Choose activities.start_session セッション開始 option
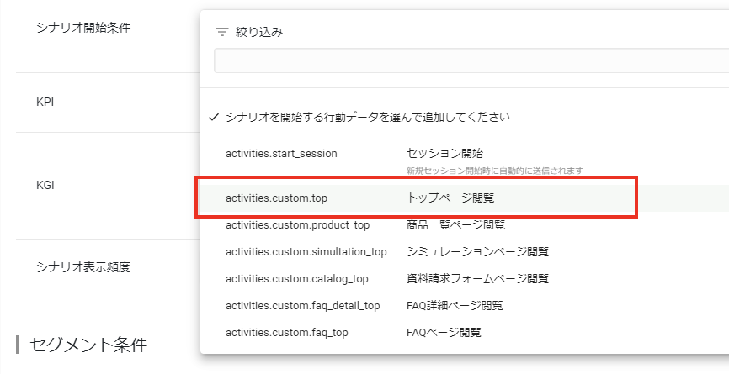 465,160
